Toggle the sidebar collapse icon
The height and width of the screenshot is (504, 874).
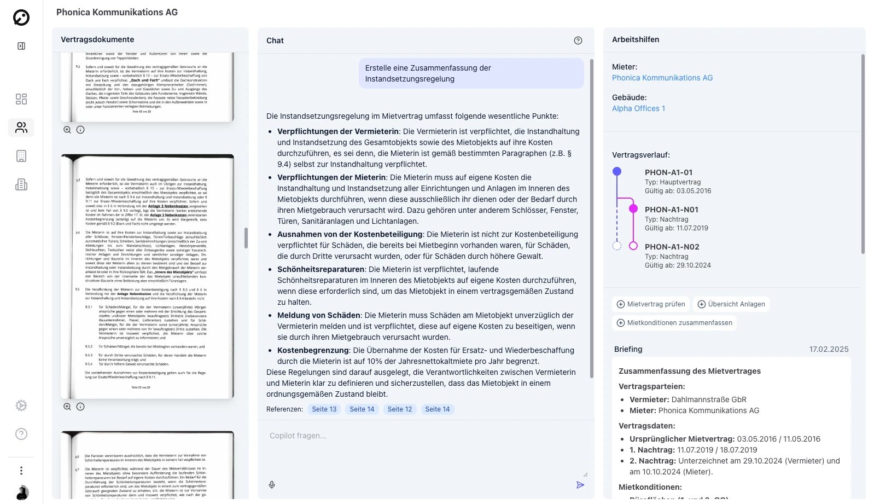click(x=21, y=46)
